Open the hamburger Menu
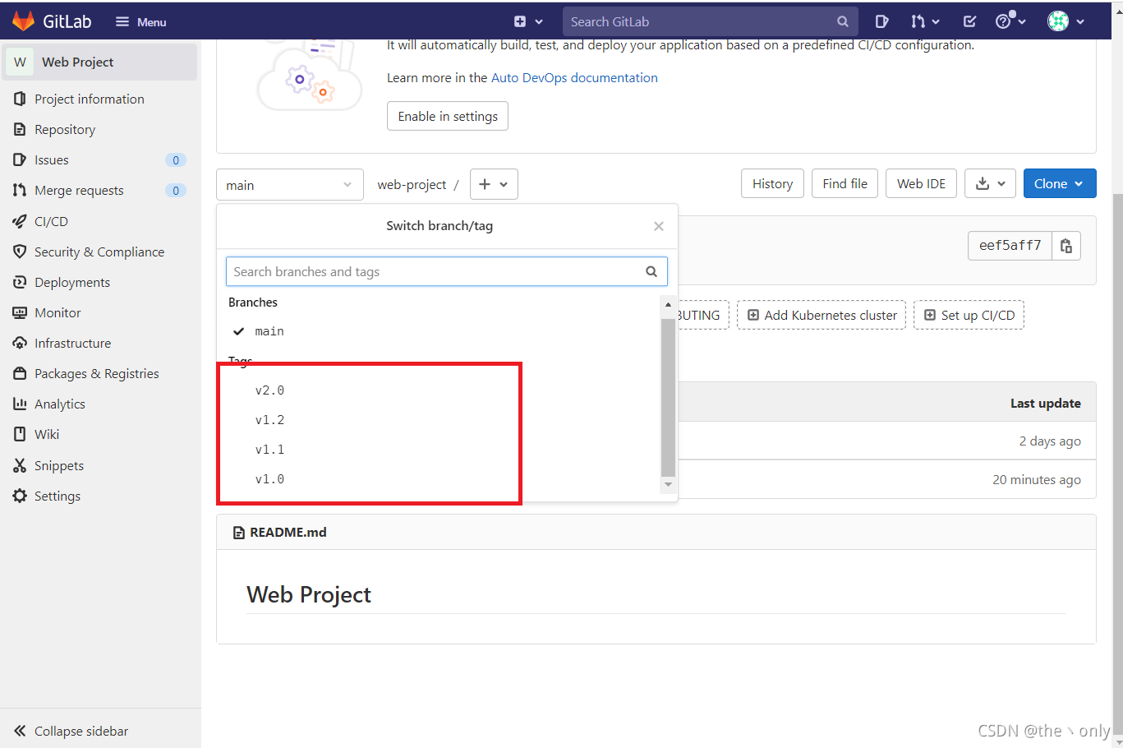Viewport: 1123px width, 748px height. pyautogui.click(x=141, y=22)
